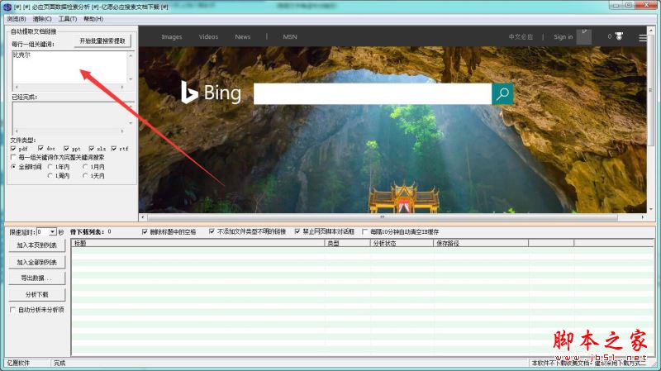661x371 pixels.
Task: Click keyword box scroll-up arrow
Action: (x=131, y=55)
